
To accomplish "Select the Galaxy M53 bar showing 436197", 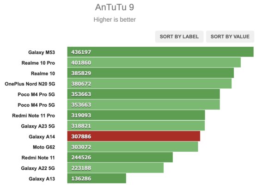I will tap(160, 52).
